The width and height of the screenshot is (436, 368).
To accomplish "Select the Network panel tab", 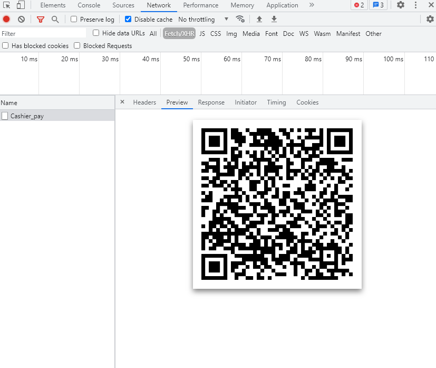I will pyautogui.click(x=159, y=5).
